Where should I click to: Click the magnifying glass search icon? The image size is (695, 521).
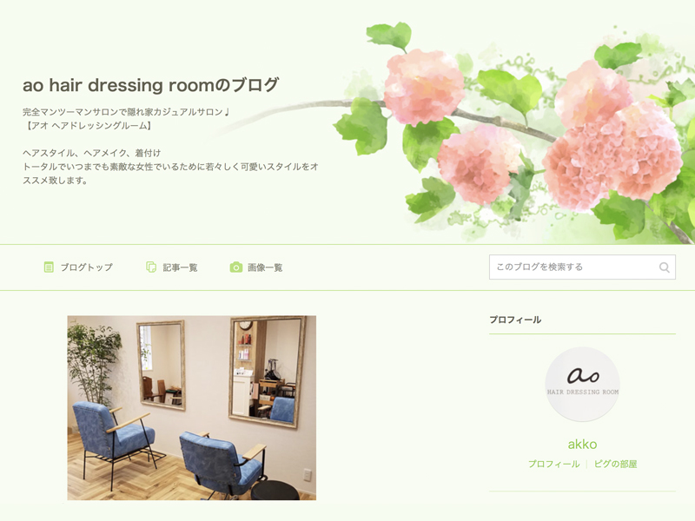pyautogui.click(x=664, y=267)
